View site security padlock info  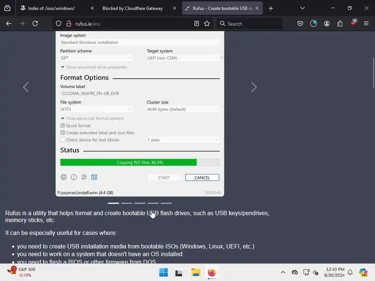tap(69, 23)
